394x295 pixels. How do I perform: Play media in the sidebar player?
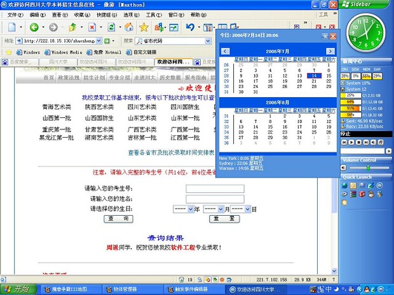click(351, 142)
